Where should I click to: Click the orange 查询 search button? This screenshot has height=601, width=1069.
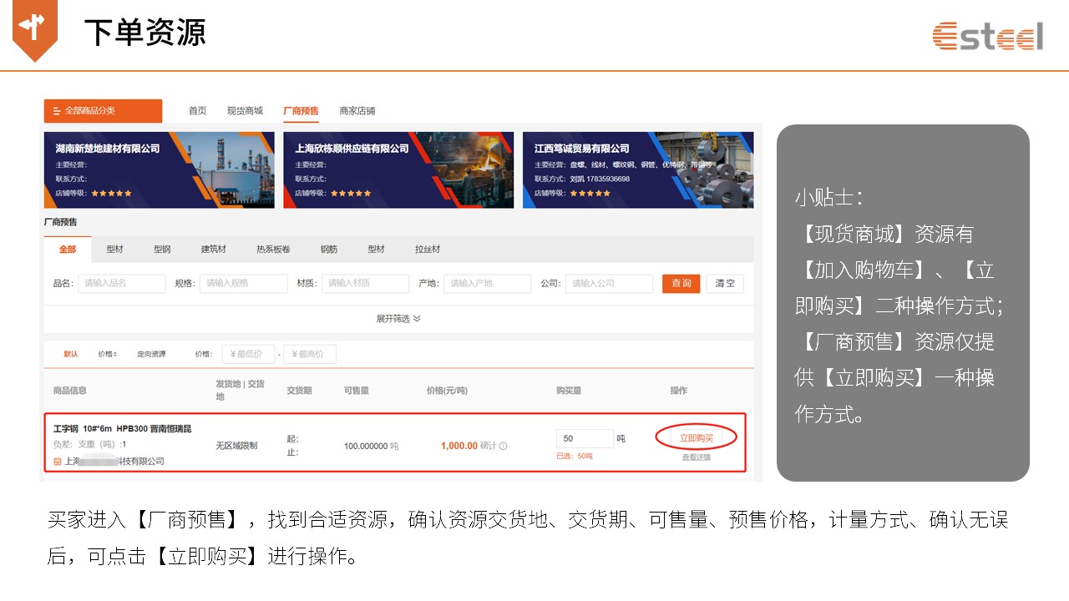click(x=681, y=284)
